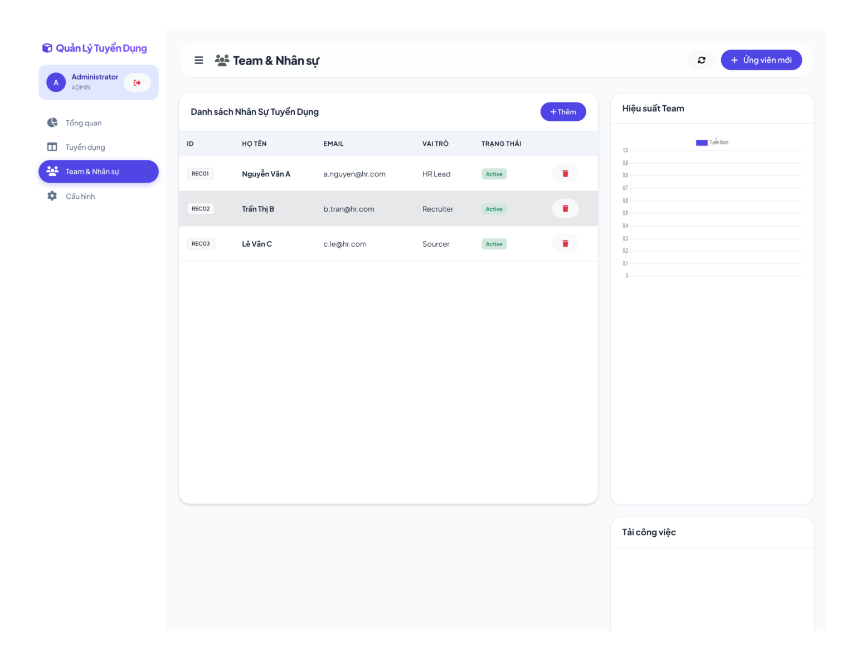Screen dimensions: 856x661
Task: Delete Trần Thị B using trash icon
Action: point(565,209)
